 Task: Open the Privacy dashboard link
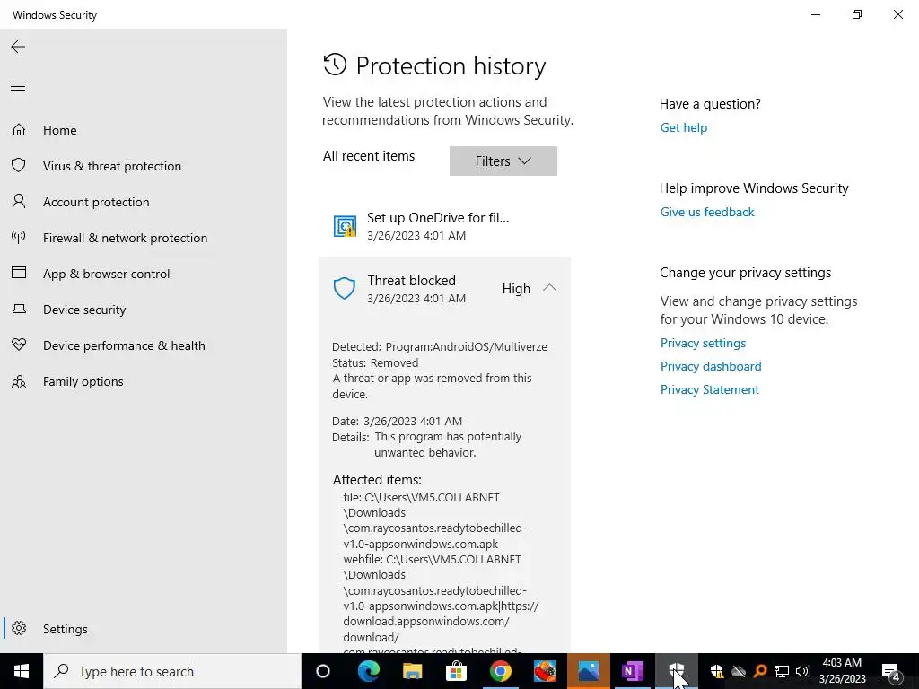pyautogui.click(x=711, y=366)
